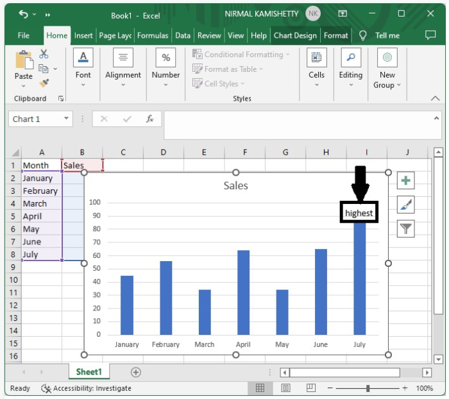Open Ribbon Display Options icon
The width and height of the screenshot is (449, 399).
coord(343,13)
